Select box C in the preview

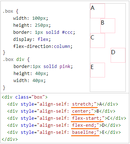pyautogui.click(x=98, y=40)
